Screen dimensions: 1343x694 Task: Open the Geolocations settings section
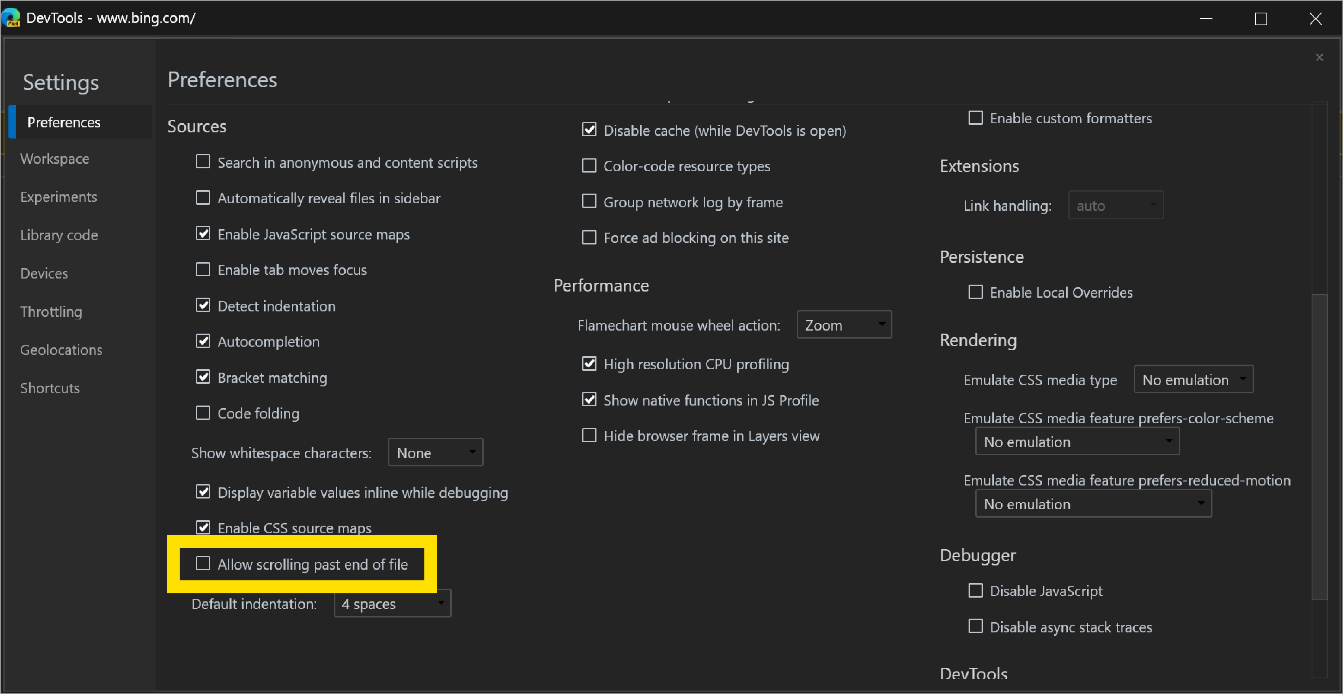pyautogui.click(x=59, y=350)
